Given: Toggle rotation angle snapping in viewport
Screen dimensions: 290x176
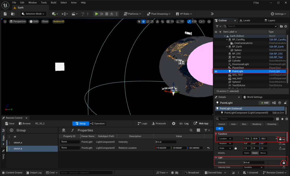Looking at the screenshot, I should point(178,21).
